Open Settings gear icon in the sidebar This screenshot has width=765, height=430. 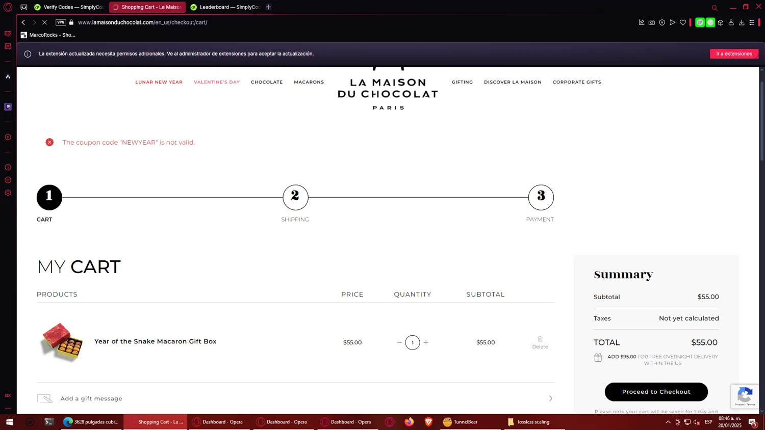coord(8,193)
